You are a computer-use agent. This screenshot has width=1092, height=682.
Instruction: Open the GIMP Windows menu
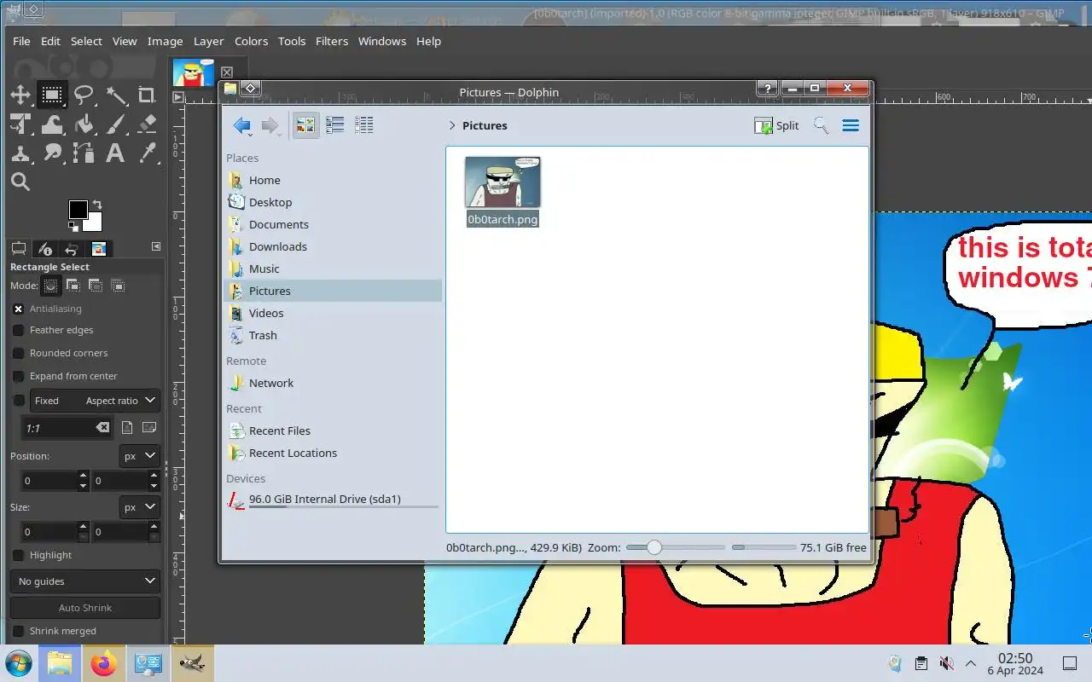382,41
